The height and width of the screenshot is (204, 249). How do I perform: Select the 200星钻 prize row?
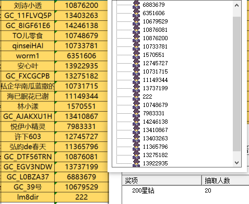point(185,190)
